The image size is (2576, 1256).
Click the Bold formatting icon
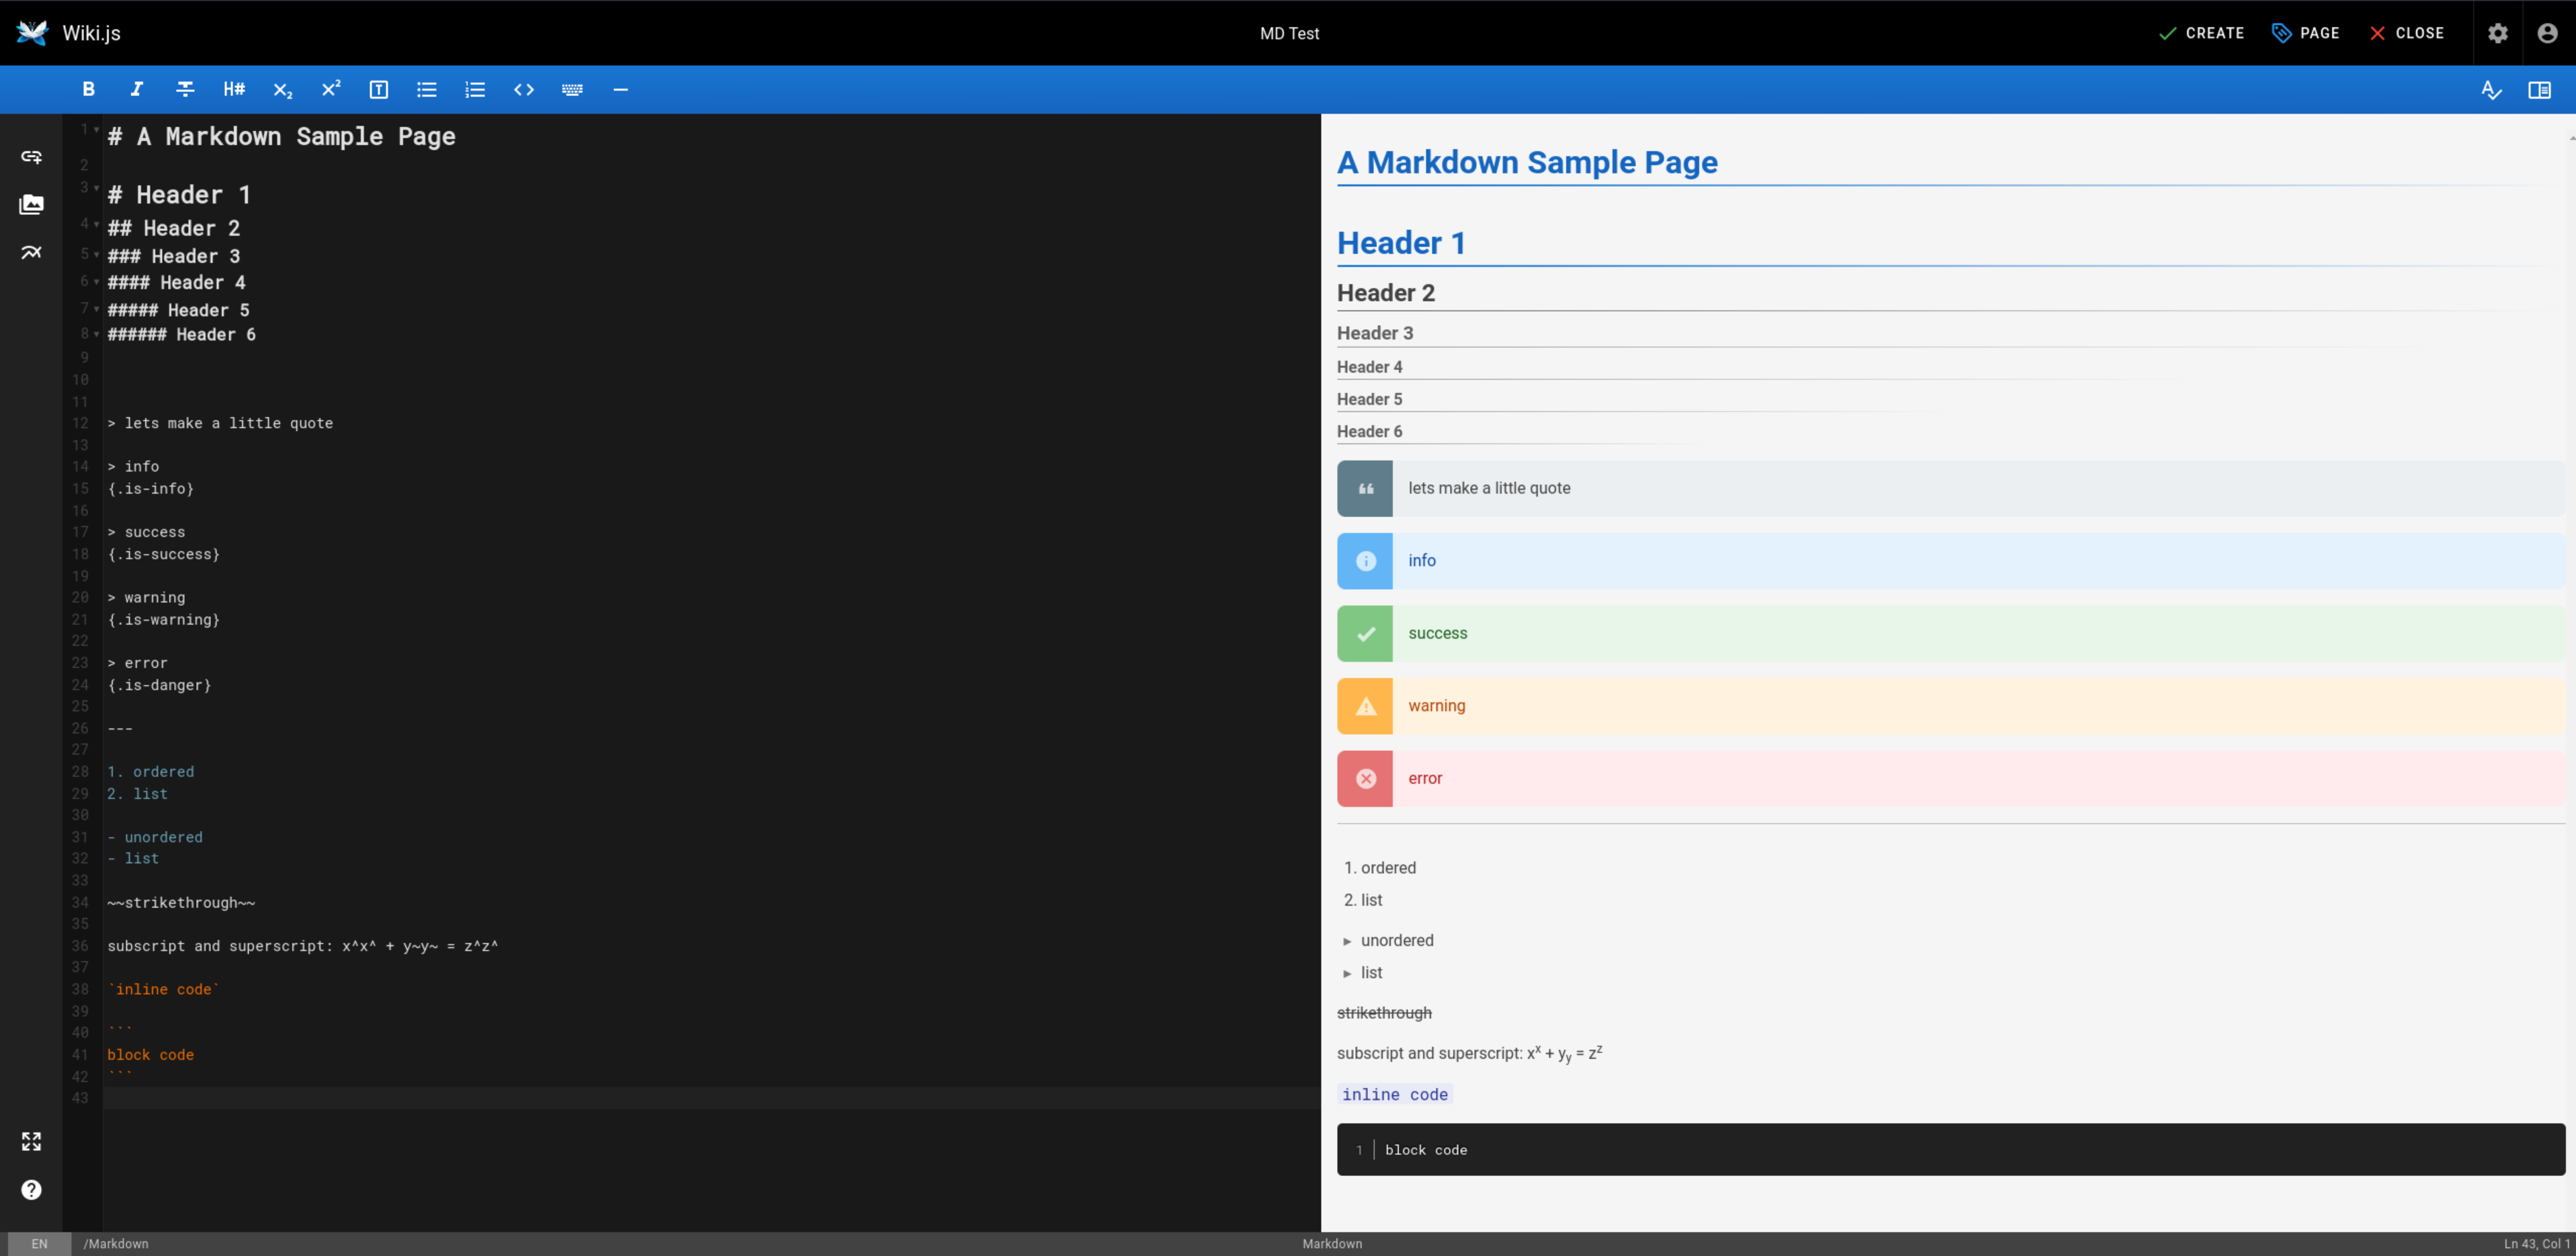(x=87, y=89)
